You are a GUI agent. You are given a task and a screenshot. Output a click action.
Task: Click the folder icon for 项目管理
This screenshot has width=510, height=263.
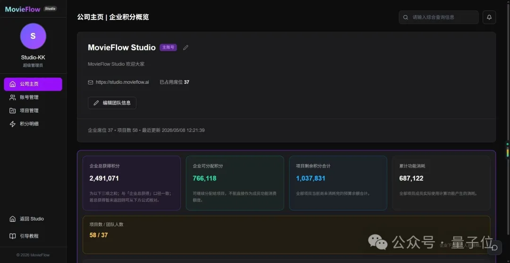(13, 111)
